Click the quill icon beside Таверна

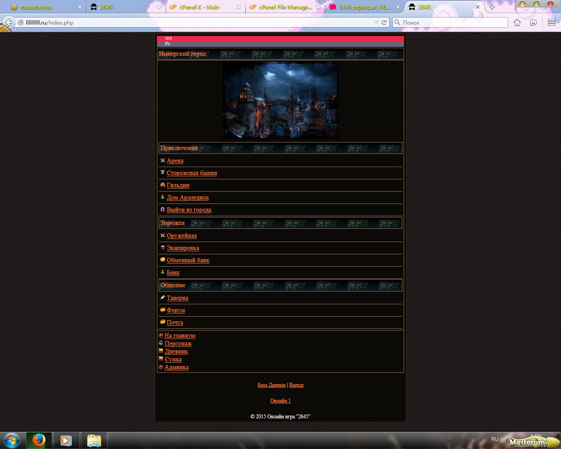[163, 298]
